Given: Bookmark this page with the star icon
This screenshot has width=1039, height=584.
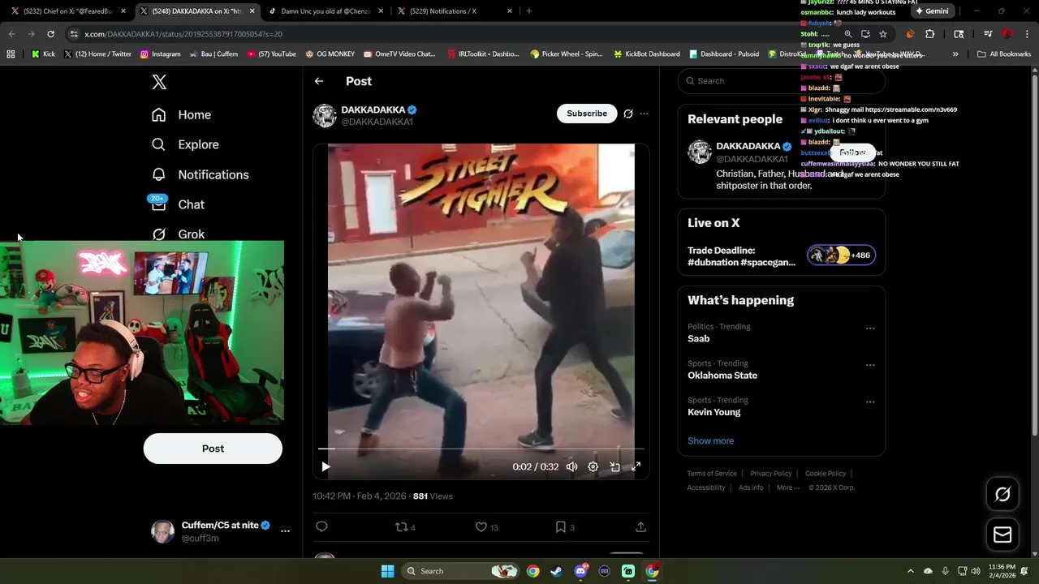Looking at the screenshot, I should (883, 34).
